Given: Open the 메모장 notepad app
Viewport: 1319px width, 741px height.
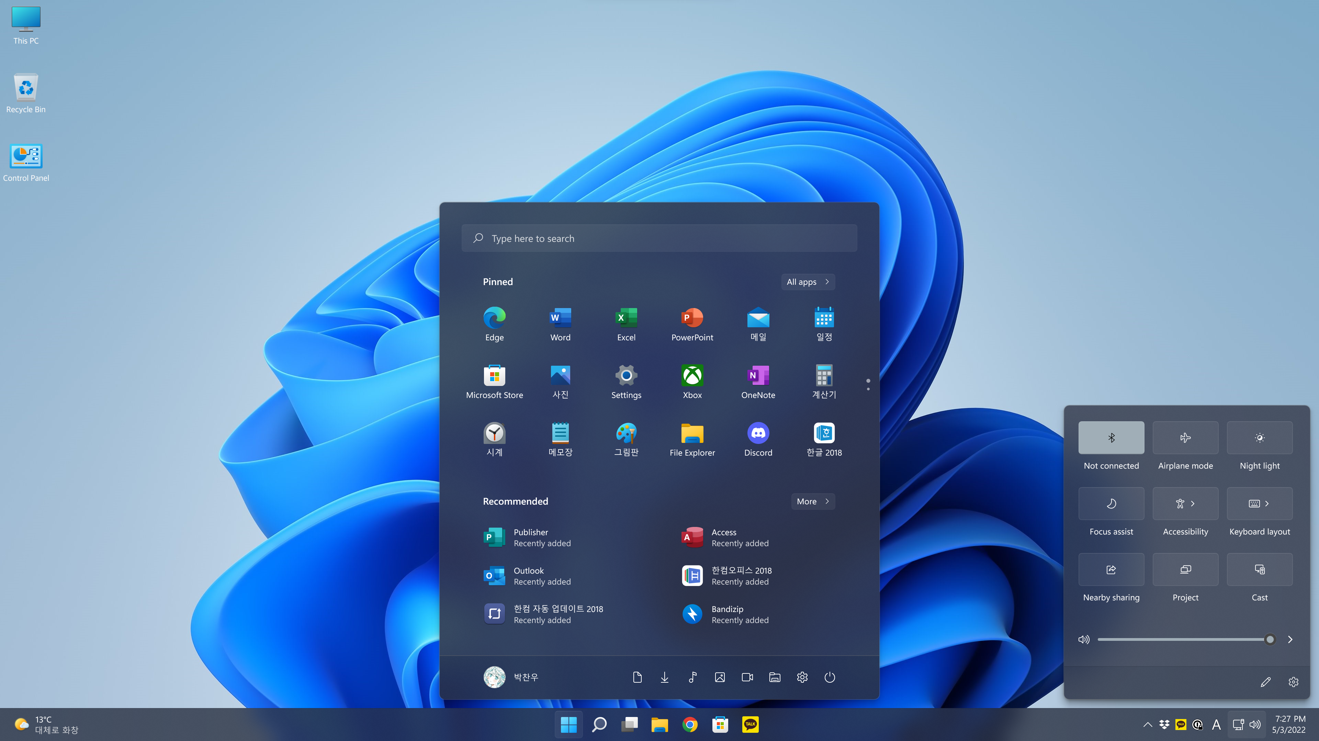Looking at the screenshot, I should pyautogui.click(x=560, y=440).
